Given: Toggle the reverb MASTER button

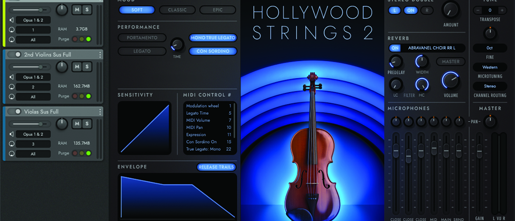Looking at the screenshot, I should (x=451, y=61).
